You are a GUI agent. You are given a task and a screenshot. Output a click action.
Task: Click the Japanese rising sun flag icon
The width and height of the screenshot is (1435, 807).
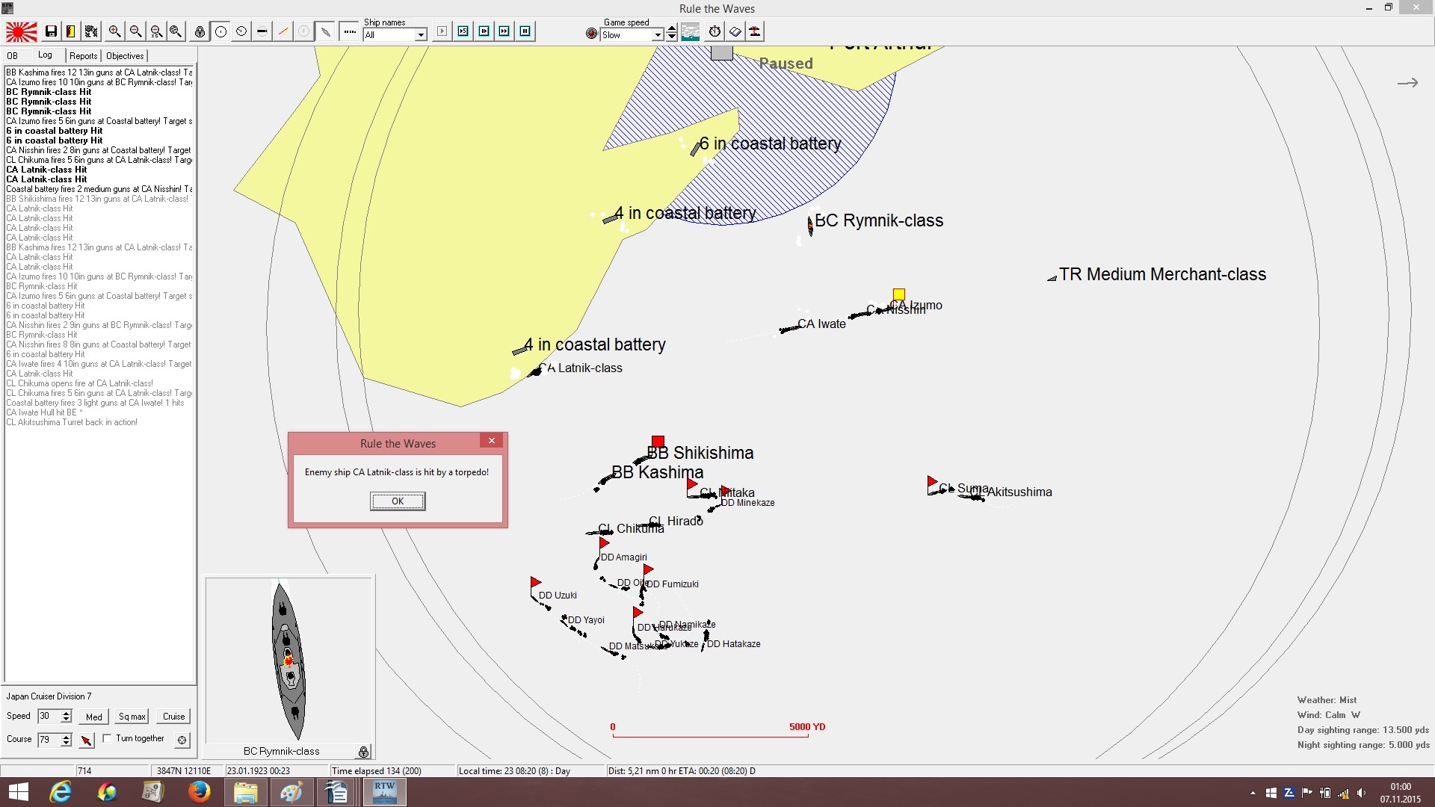click(x=22, y=31)
